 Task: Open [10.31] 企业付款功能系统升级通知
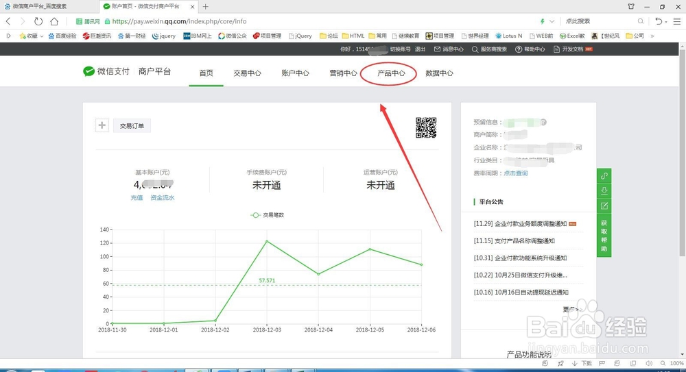[x=520, y=258]
